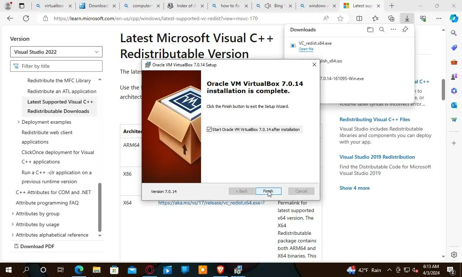Switch to the Bing tab

tap(274, 6)
